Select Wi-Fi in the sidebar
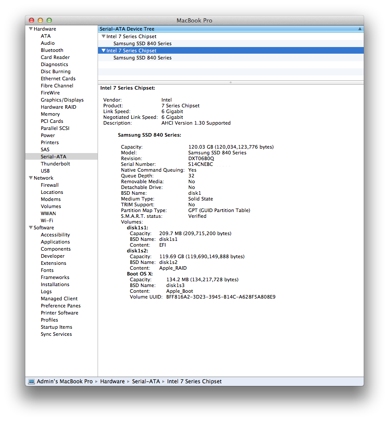This screenshot has width=389, height=421. (x=47, y=220)
